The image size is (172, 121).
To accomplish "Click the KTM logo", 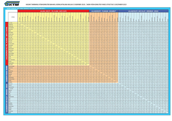I will pyautogui.click(x=12, y=3).
